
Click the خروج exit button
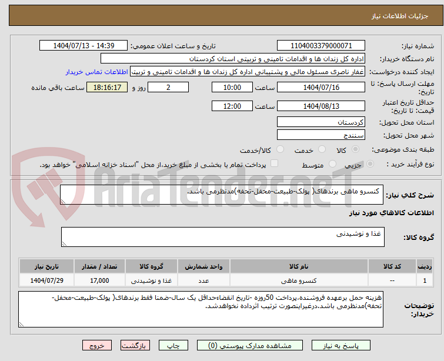(97, 346)
